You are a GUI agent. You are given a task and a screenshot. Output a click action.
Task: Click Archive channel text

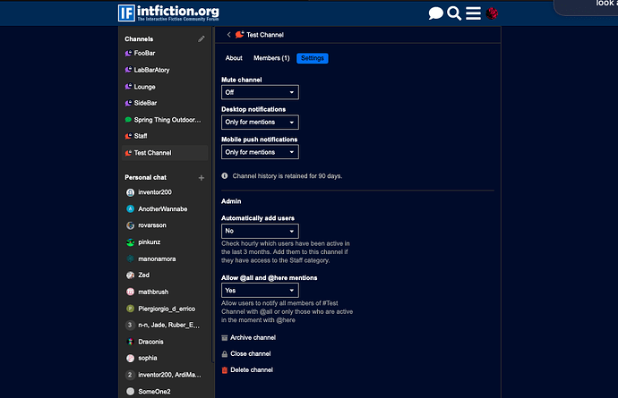coord(253,338)
